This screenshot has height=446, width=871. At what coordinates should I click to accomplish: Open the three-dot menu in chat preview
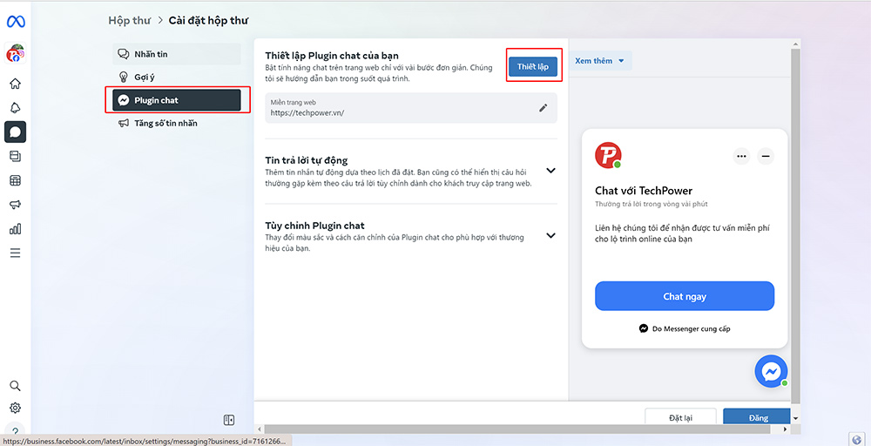click(x=741, y=157)
